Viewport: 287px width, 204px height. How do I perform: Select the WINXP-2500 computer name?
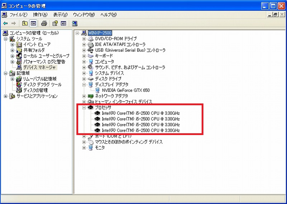(x=100, y=33)
